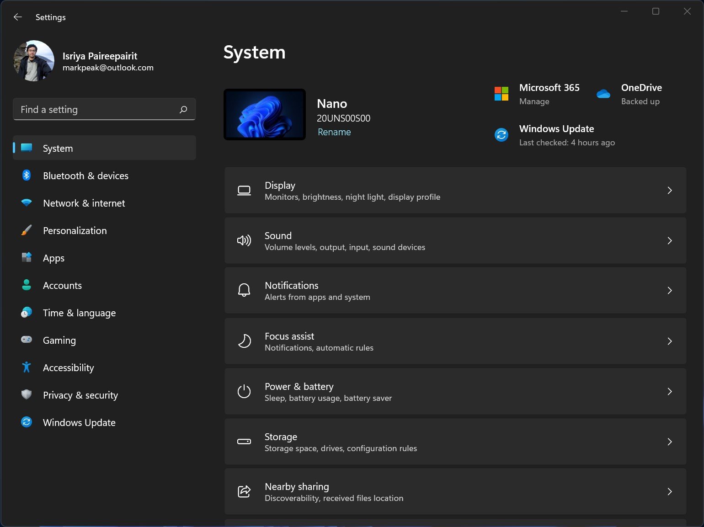Click the back arrow icon
Screen dimensions: 704x527
(x=18, y=17)
